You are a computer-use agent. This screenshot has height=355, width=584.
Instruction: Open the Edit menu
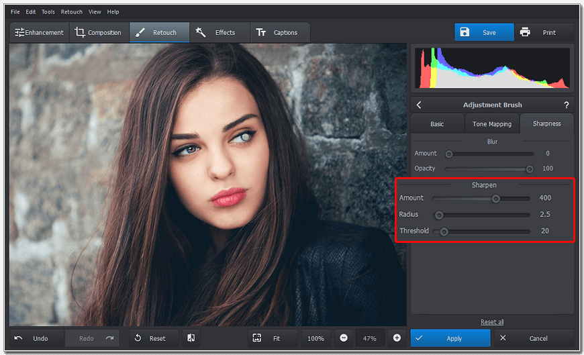pos(30,12)
